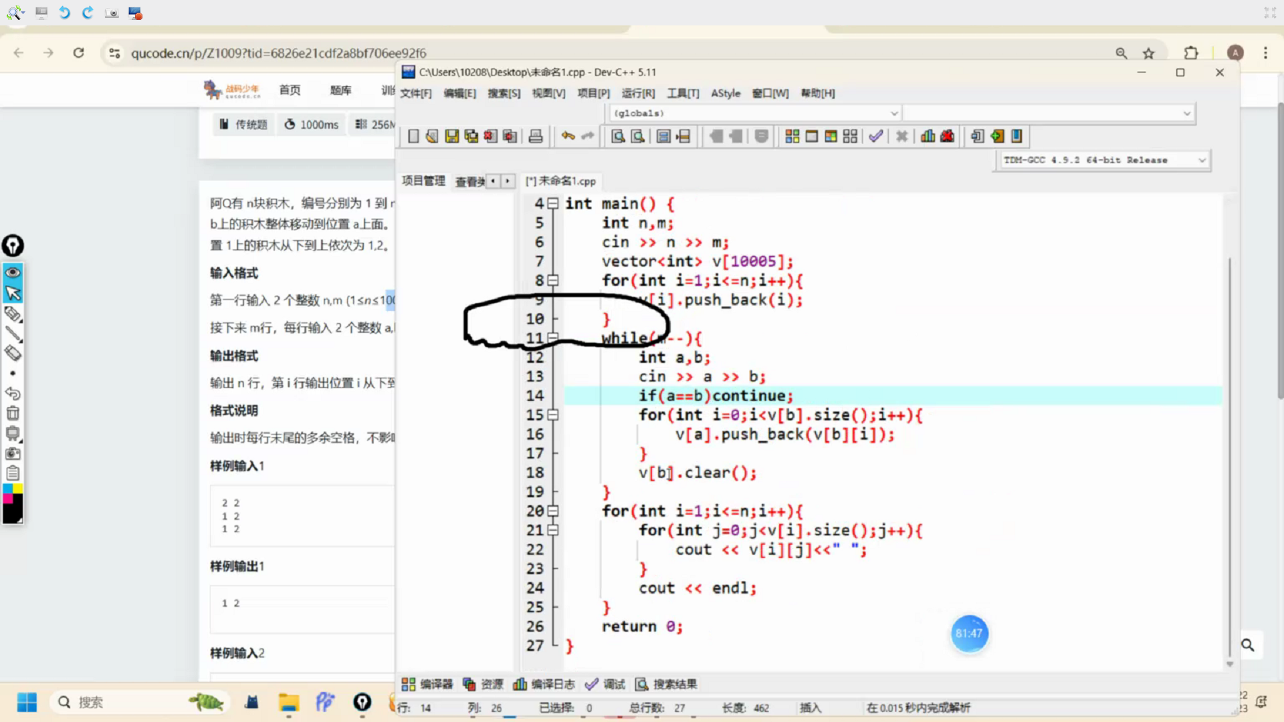This screenshot has height=722, width=1284.
Task: Click the 首页 link on qucode page
Action: coord(290,90)
